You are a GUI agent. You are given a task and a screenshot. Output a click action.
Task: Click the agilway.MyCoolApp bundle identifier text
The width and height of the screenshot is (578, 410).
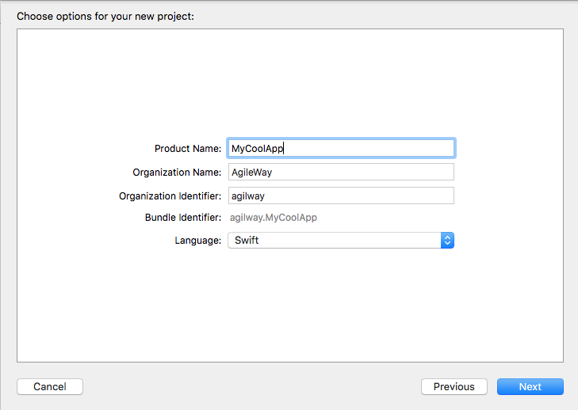pyautogui.click(x=273, y=218)
